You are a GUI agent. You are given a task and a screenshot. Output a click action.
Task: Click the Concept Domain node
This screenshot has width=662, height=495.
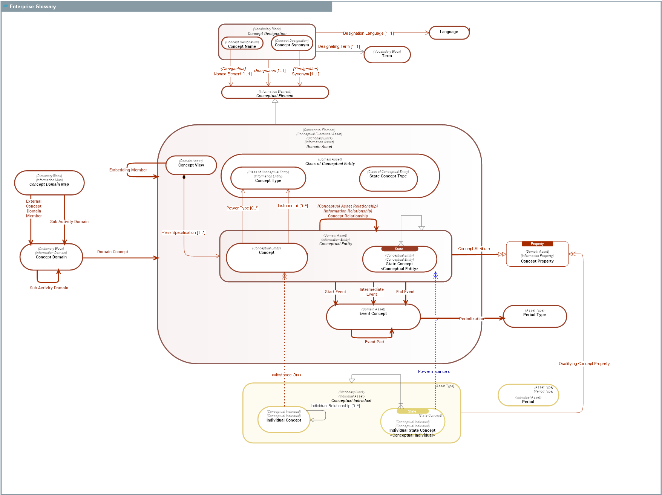(x=51, y=257)
